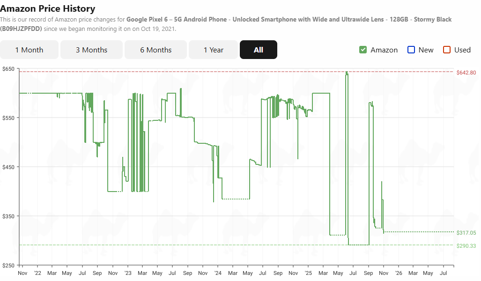Click the lowest price segment at $290.33
481x281 pixels.
pos(359,245)
